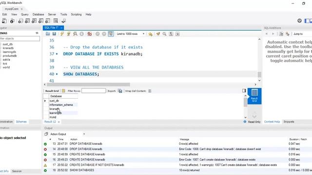The image size is (312, 175).
Task: Select world schema in navigator
Action: [6, 67]
